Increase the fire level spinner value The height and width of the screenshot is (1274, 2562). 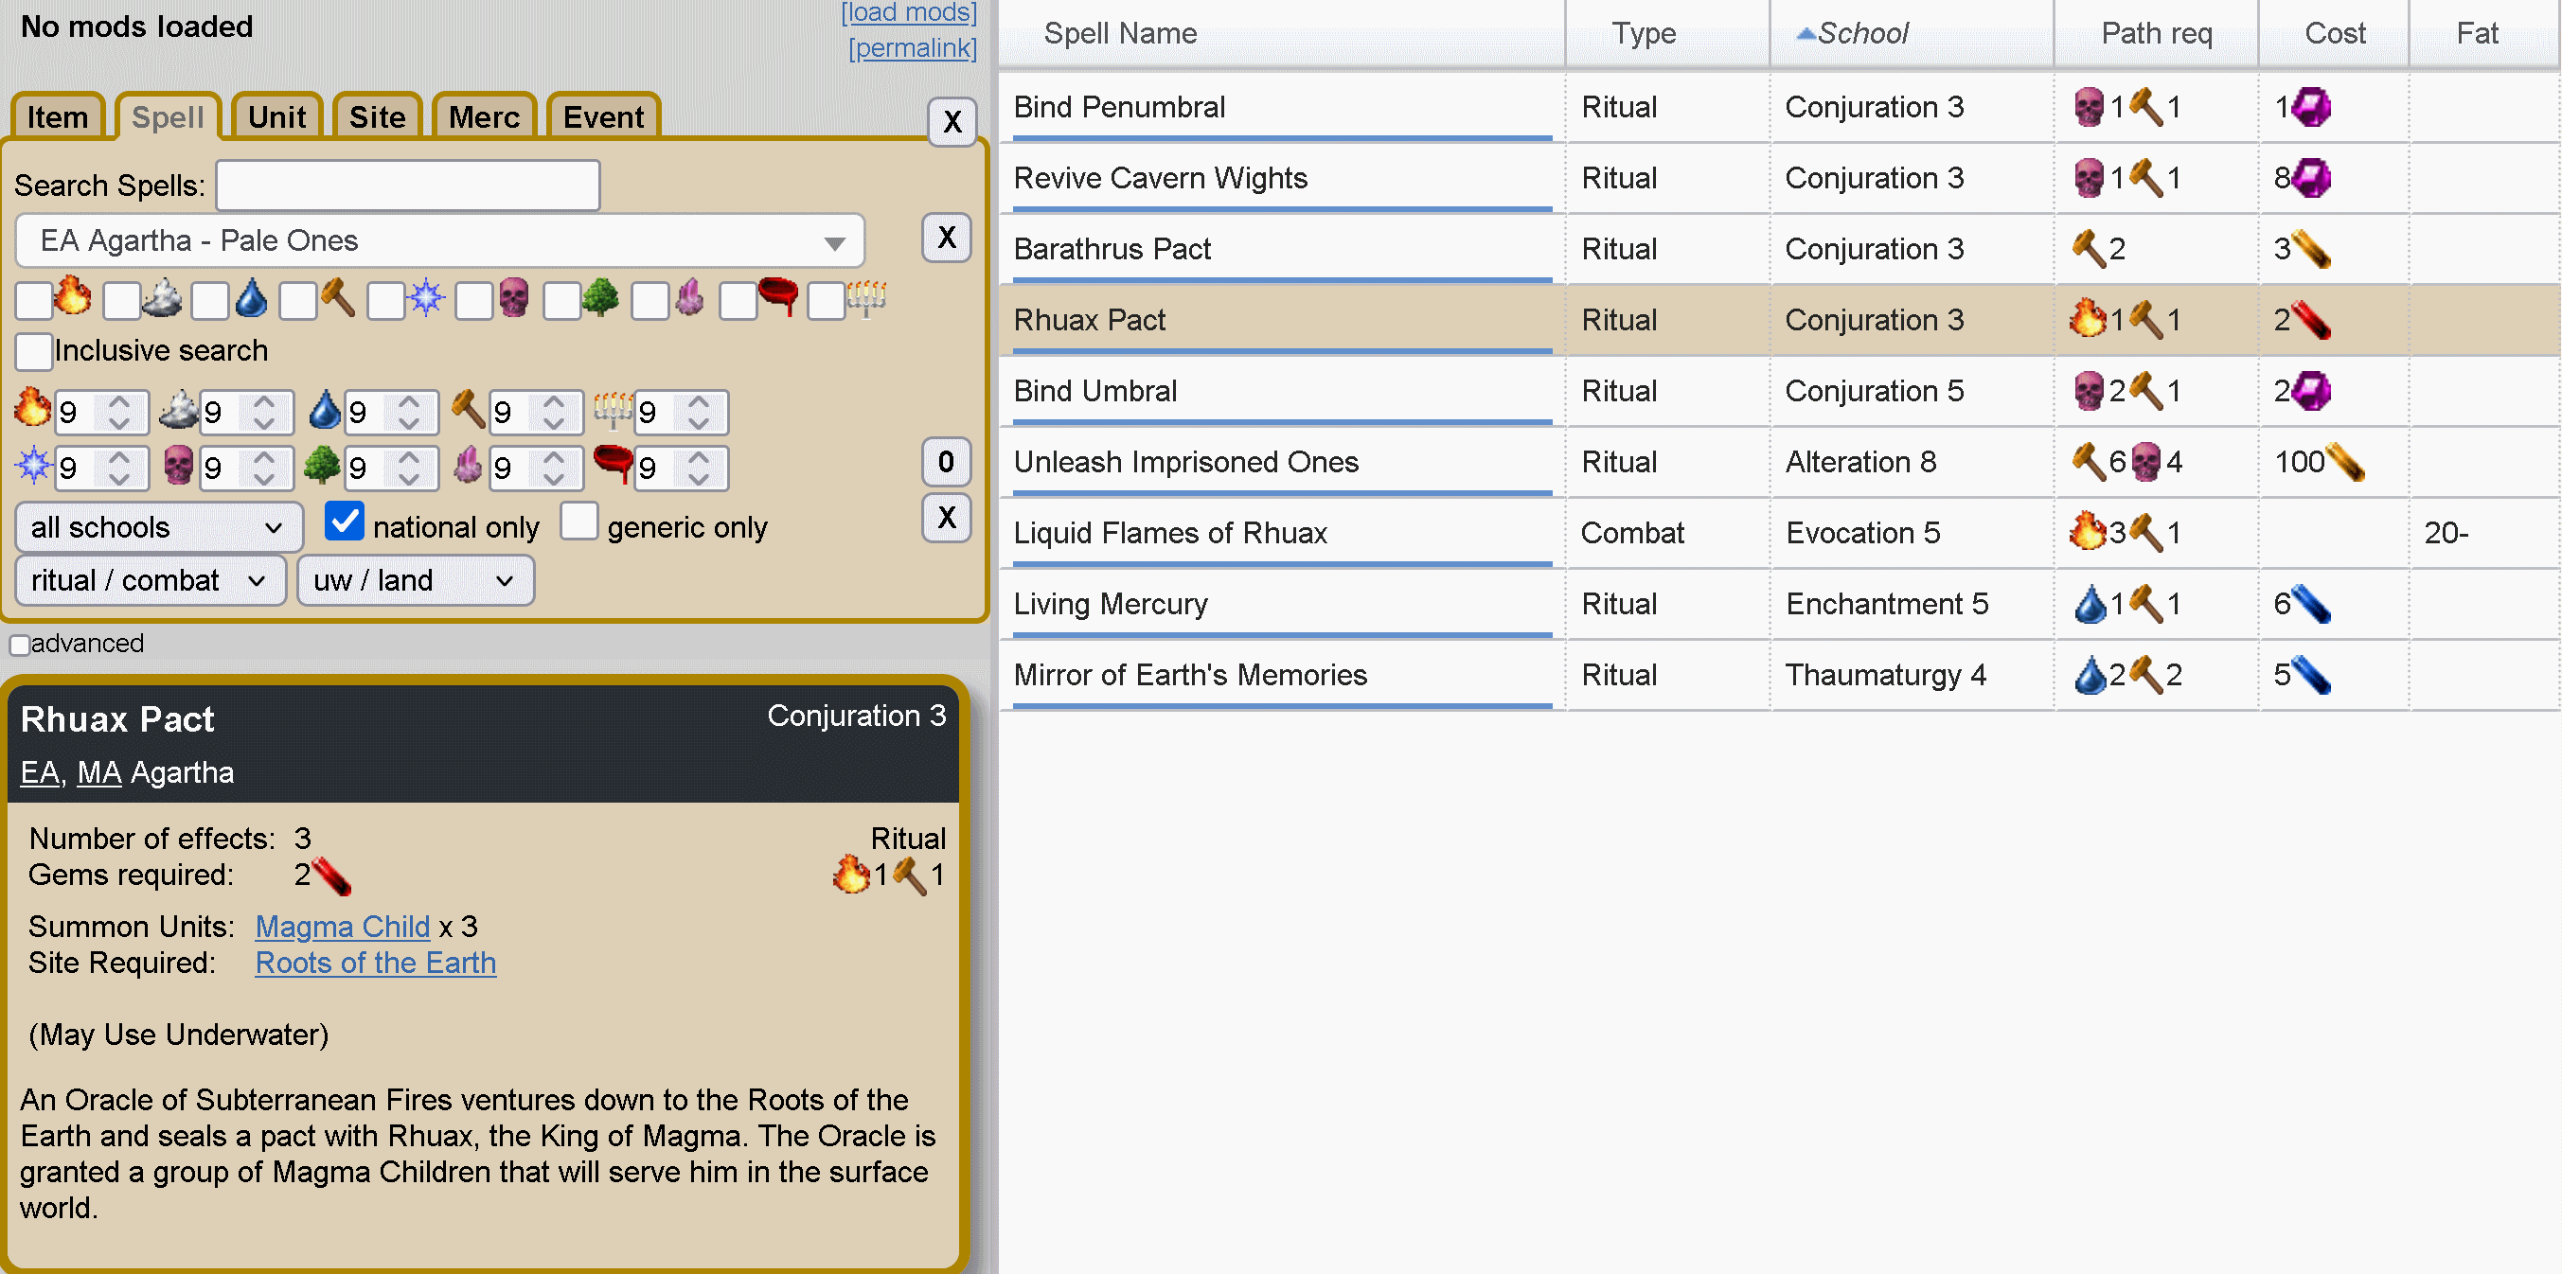coord(119,401)
